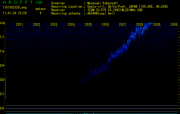180x114 pixels.
Task: Click the 0.8 kHz frequency tick label
Action: pos(2,80)
